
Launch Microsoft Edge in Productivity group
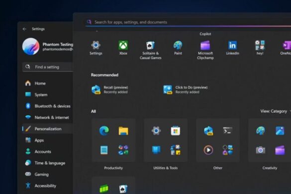(x=104, y=130)
